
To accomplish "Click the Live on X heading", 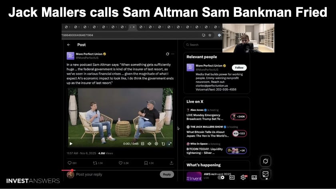I will point(195,101).
